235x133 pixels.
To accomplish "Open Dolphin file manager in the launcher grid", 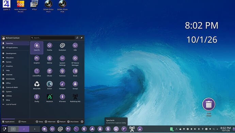I will pos(37,60).
